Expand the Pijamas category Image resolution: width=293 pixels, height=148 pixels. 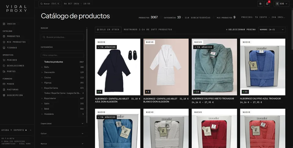42,83
